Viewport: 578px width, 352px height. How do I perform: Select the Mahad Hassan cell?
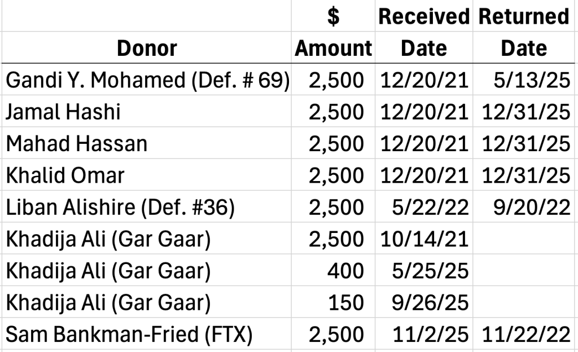(147, 143)
